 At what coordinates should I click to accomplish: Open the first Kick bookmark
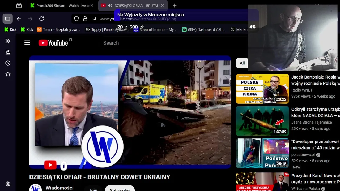pos(11,29)
